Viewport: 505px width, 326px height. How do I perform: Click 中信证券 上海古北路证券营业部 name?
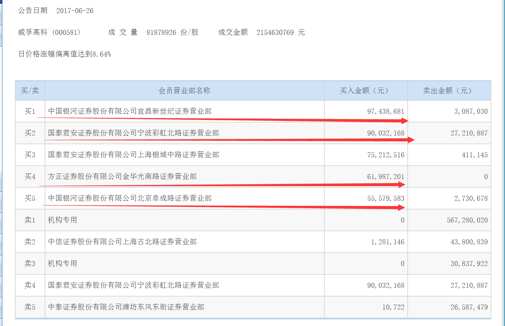(123, 242)
